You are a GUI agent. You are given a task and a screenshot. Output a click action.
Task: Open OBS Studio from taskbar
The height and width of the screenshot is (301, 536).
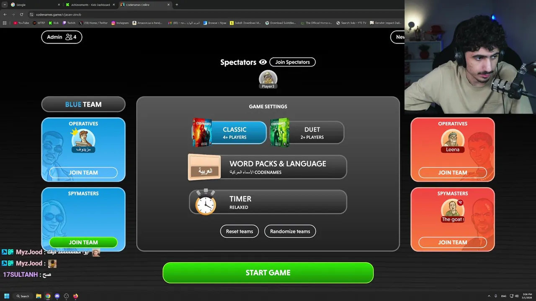tap(66, 296)
